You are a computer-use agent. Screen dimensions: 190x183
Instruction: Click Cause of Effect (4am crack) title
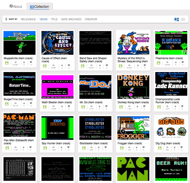[x=54, y=60]
